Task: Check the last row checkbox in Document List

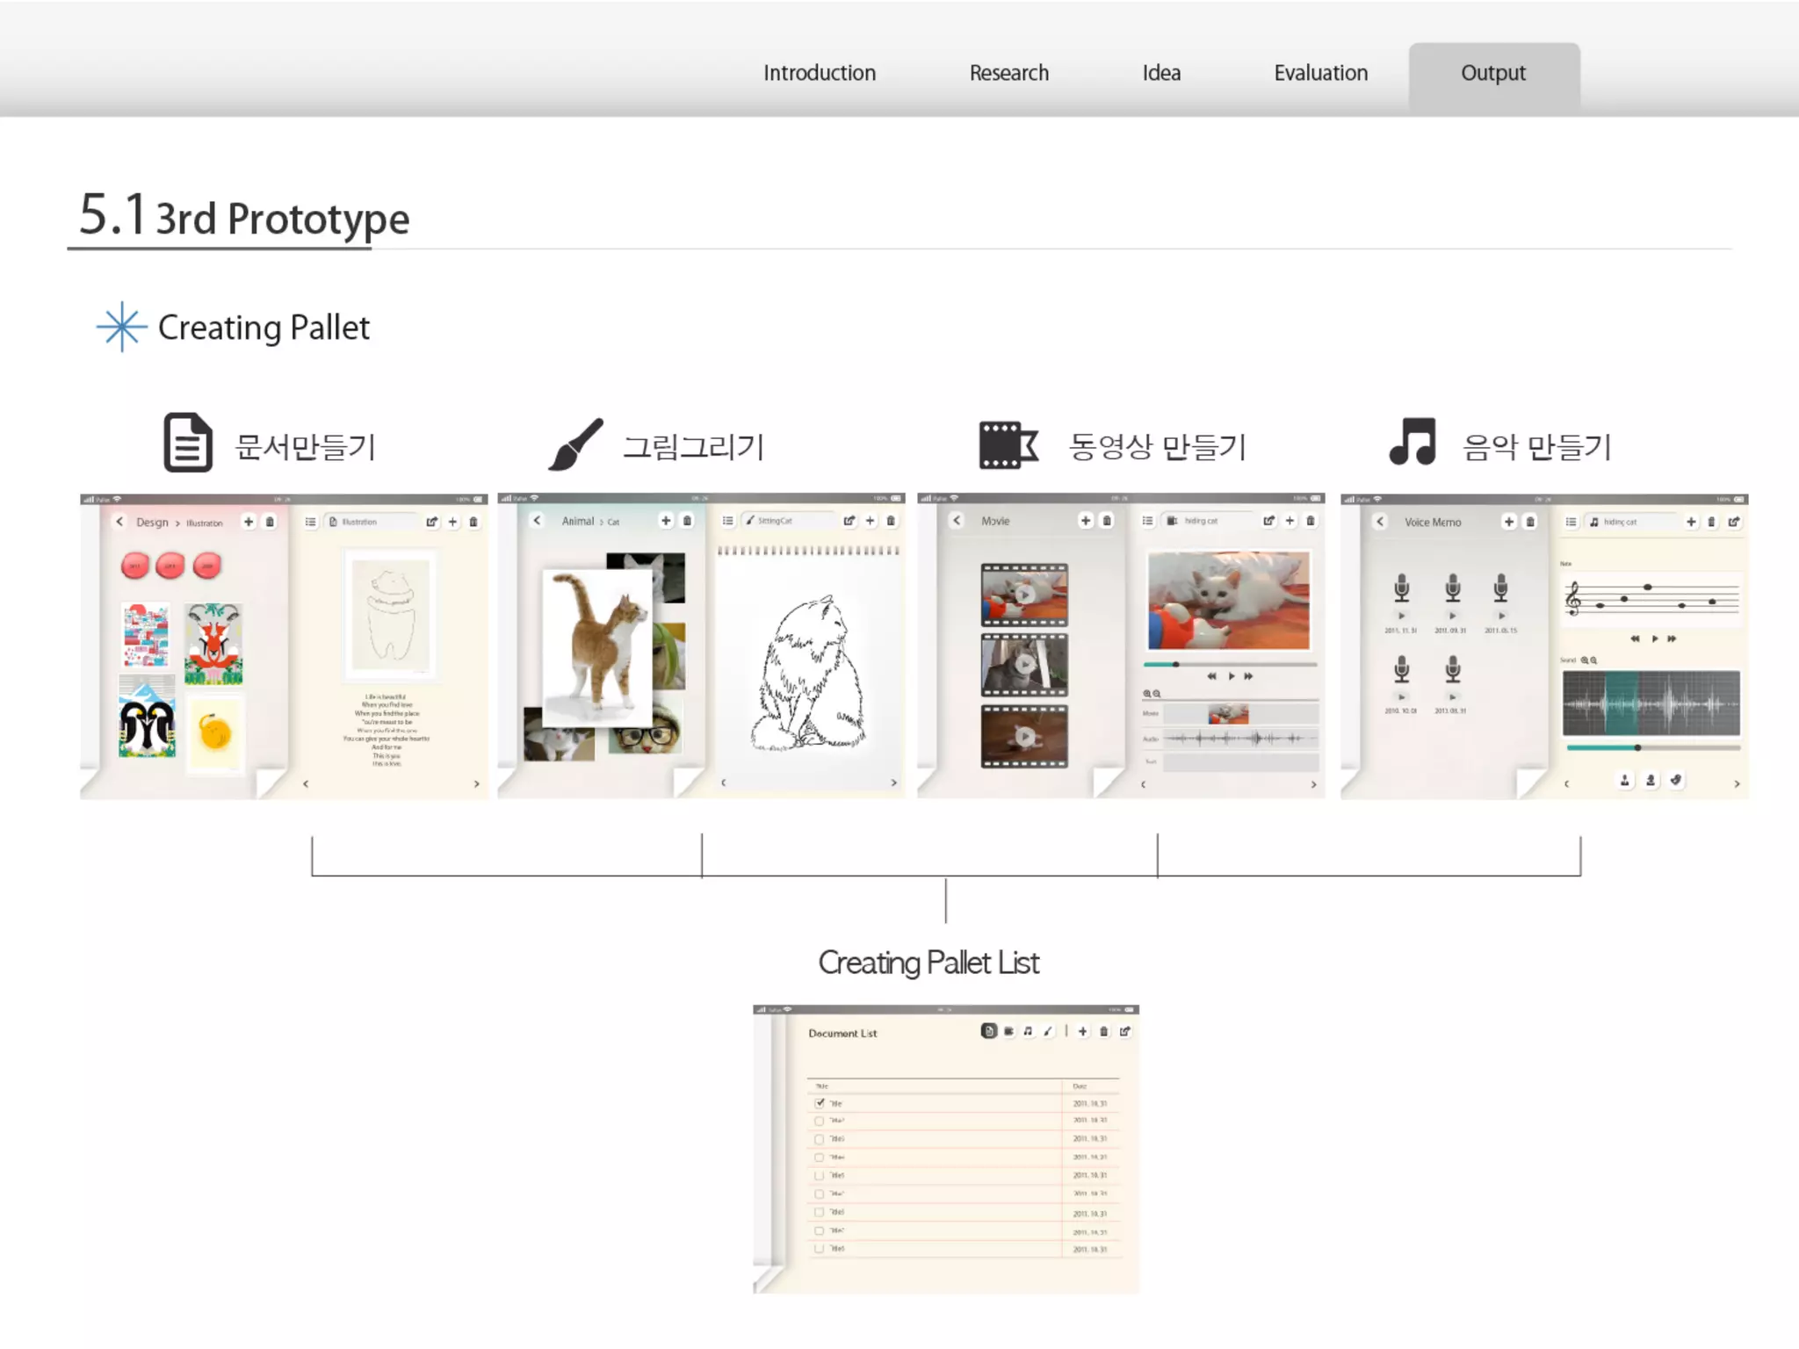Action: click(820, 1248)
